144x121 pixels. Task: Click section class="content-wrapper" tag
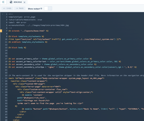click(x=29, y=81)
